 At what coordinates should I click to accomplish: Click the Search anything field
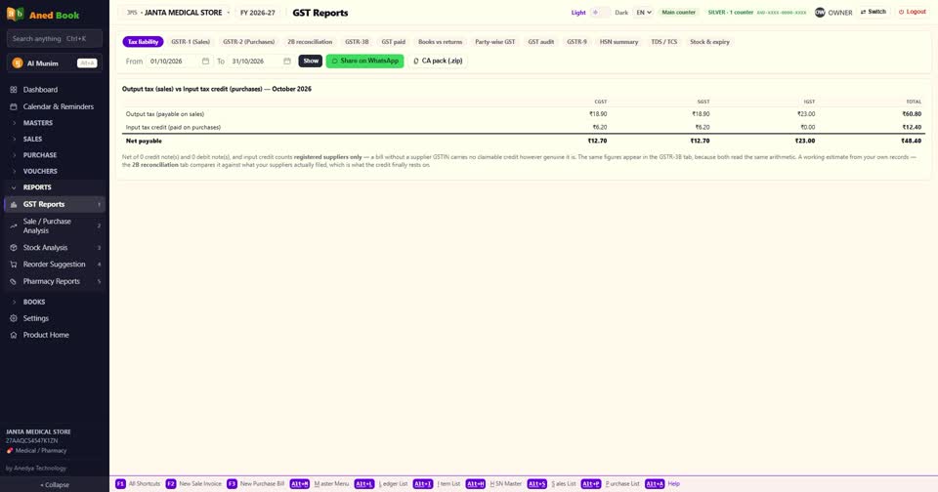tap(55, 39)
